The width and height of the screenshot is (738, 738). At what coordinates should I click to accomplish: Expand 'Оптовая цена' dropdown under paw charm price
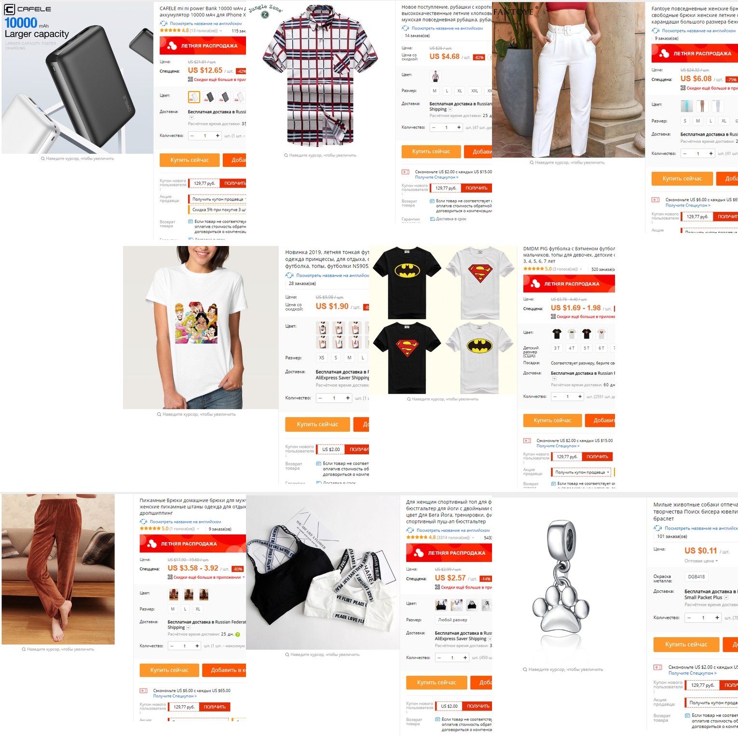coord(701,561)
